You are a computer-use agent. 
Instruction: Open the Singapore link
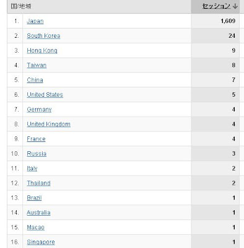pos(41,242)
